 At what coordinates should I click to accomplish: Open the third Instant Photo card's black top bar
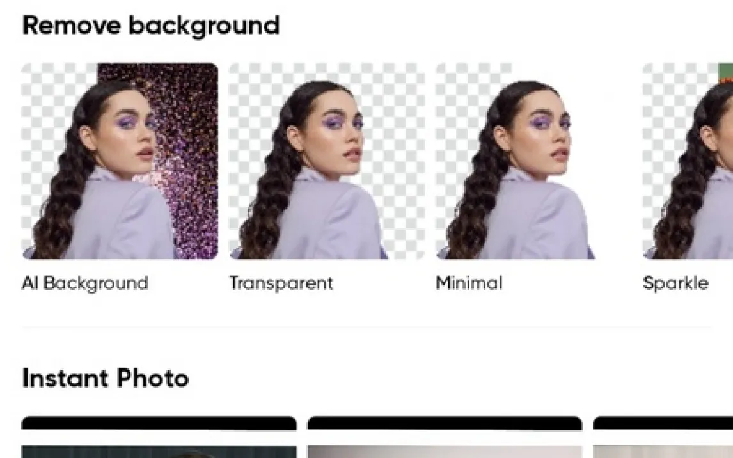pos(663,423)
